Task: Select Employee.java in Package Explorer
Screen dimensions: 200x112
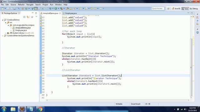Action: (x=21, y=30)
